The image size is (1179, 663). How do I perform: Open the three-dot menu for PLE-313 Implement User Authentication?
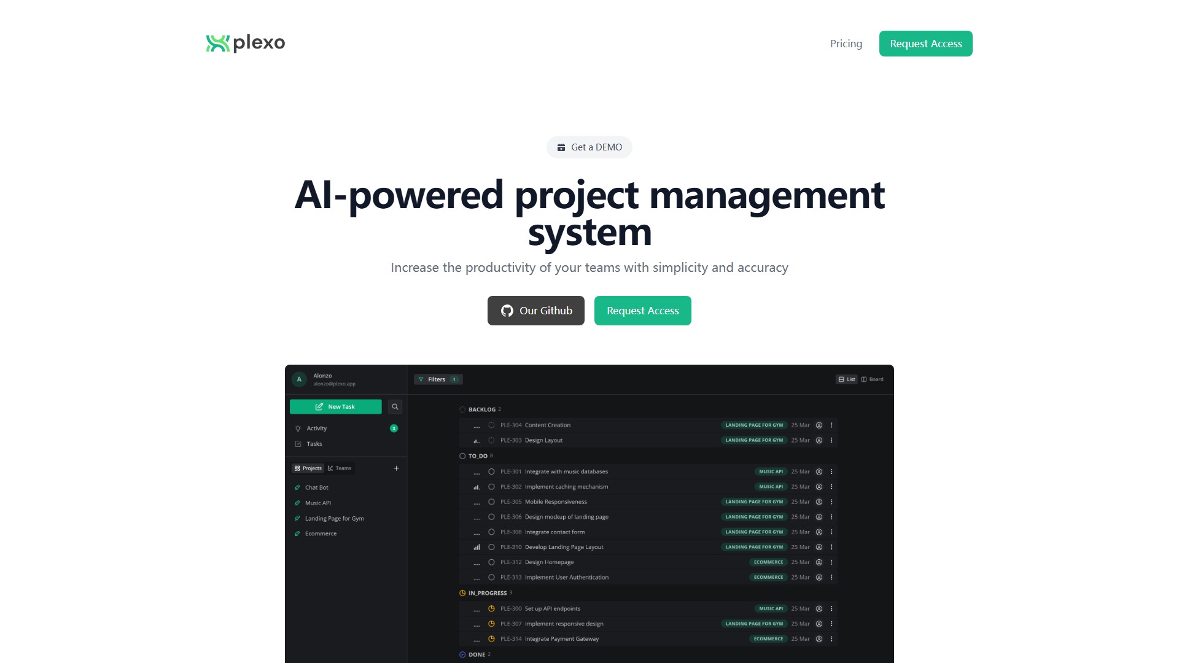click(831, 577)
